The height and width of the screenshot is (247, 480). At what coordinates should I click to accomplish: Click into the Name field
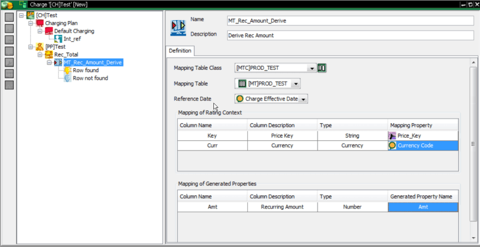[x=350, y=21]
